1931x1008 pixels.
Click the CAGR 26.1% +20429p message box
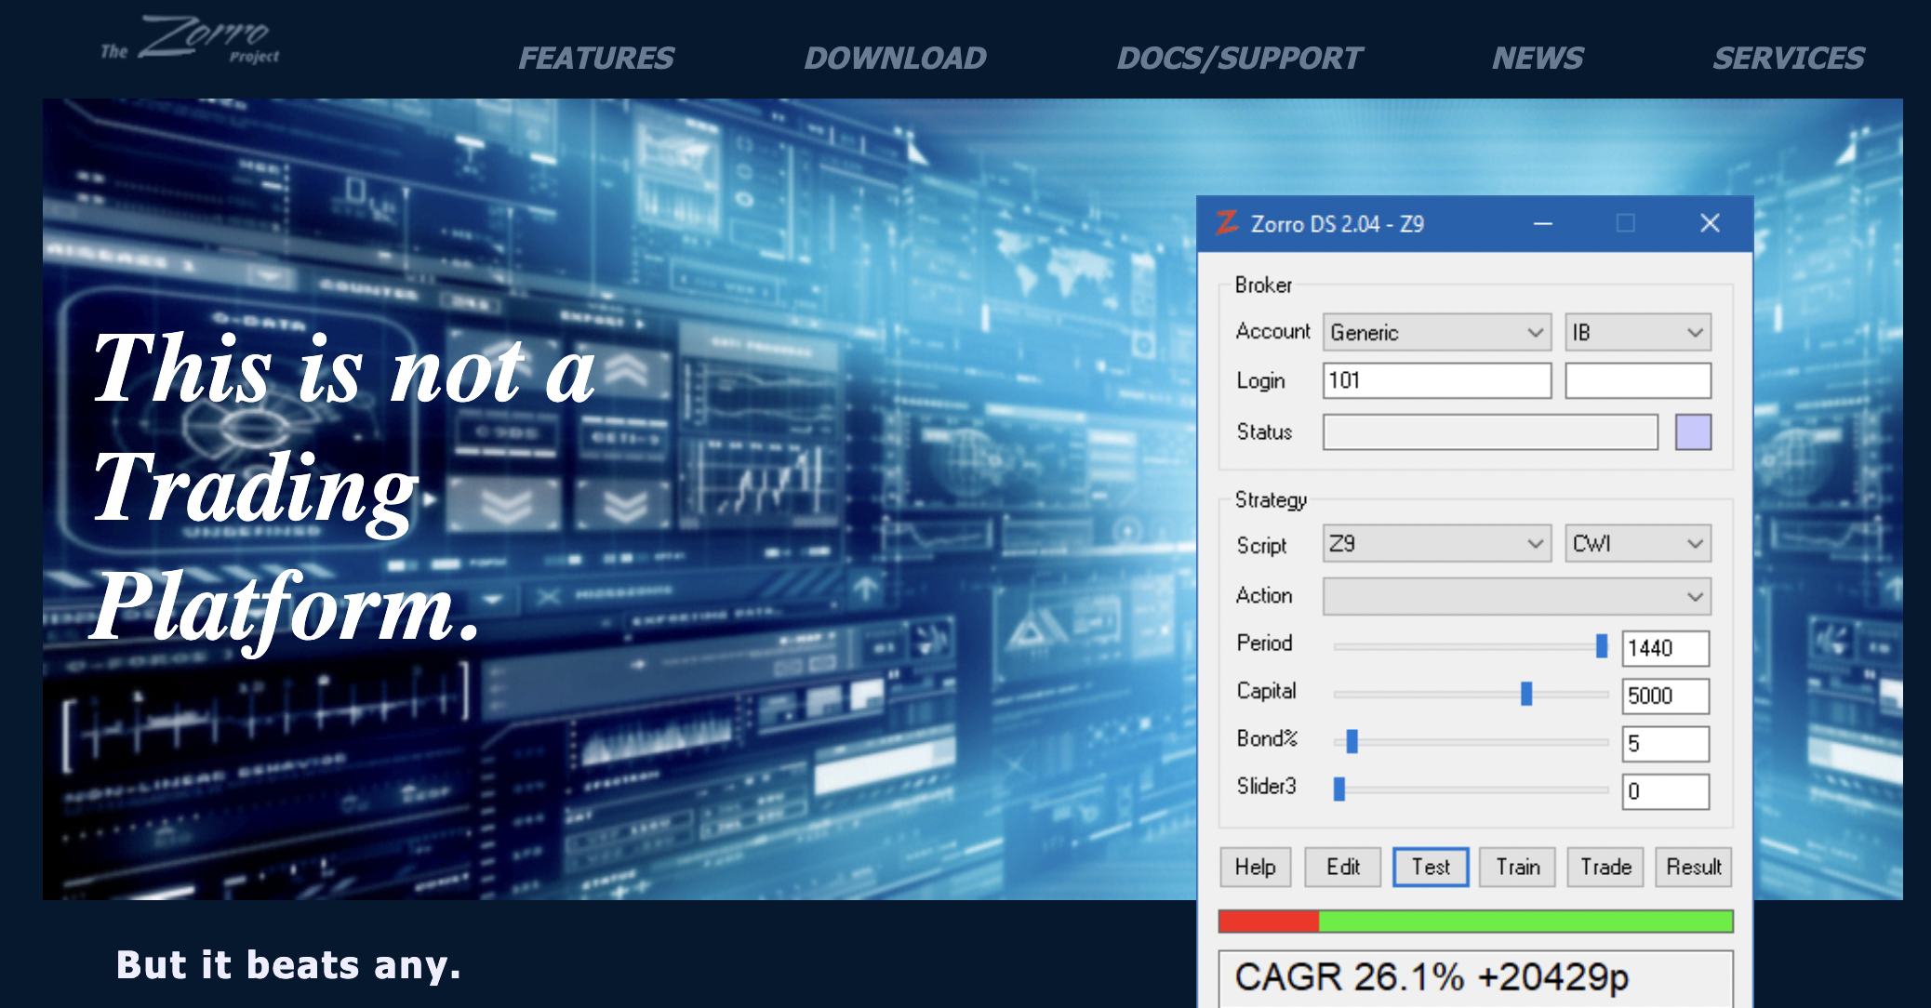(1475, 978)
